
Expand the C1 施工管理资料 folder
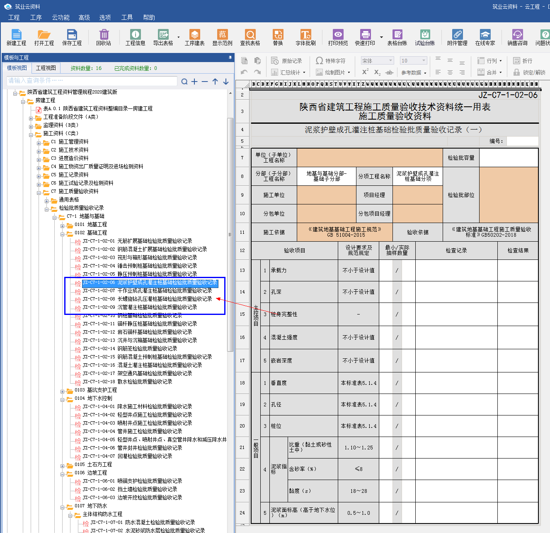pyautogui.click(x=39, y=143)
